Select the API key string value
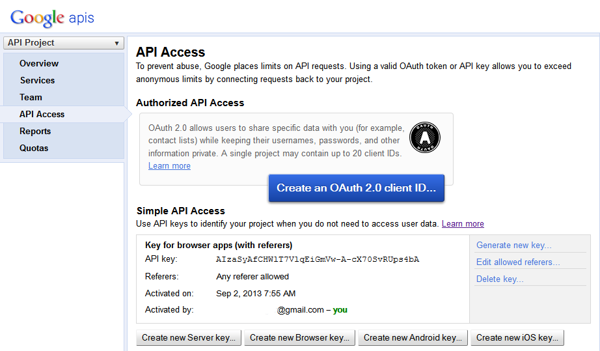Viewport: 600px width, 351px height. click(318, 259)
